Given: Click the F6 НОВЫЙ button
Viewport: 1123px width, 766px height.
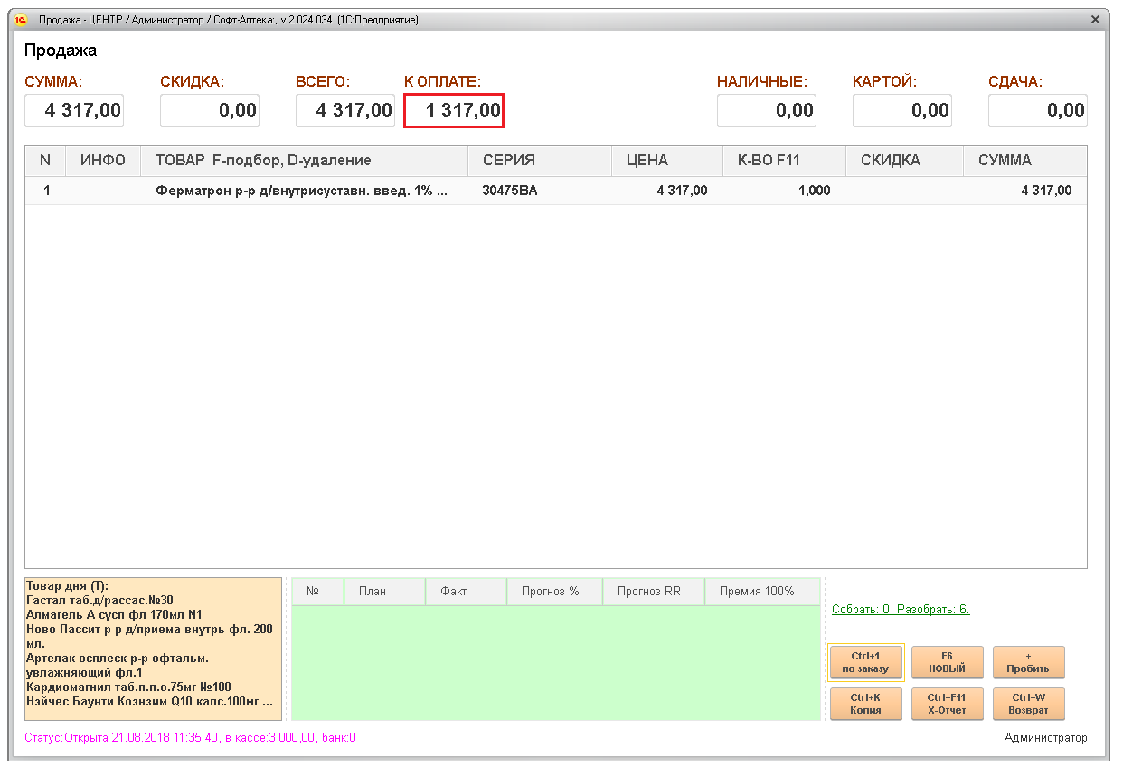Looking at the screenshot, I should click(x=947, y=663).
